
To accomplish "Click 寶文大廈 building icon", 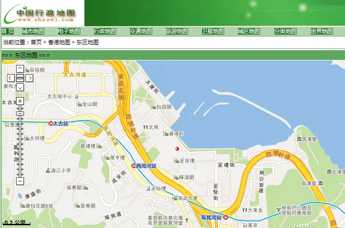I will [x=175, y=198].
